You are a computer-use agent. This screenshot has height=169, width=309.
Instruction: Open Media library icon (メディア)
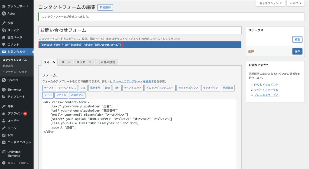[4, 30]
